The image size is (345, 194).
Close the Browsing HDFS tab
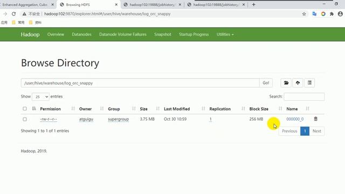pyautogui.click(x=116, y=5)
